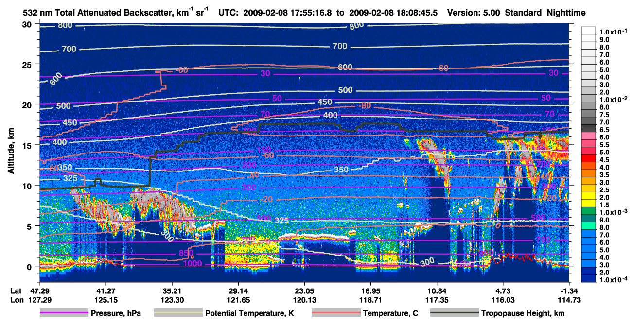632x324 pixels.
Task: Click altitude axis tick label '15'
Action: coord(28,145)
